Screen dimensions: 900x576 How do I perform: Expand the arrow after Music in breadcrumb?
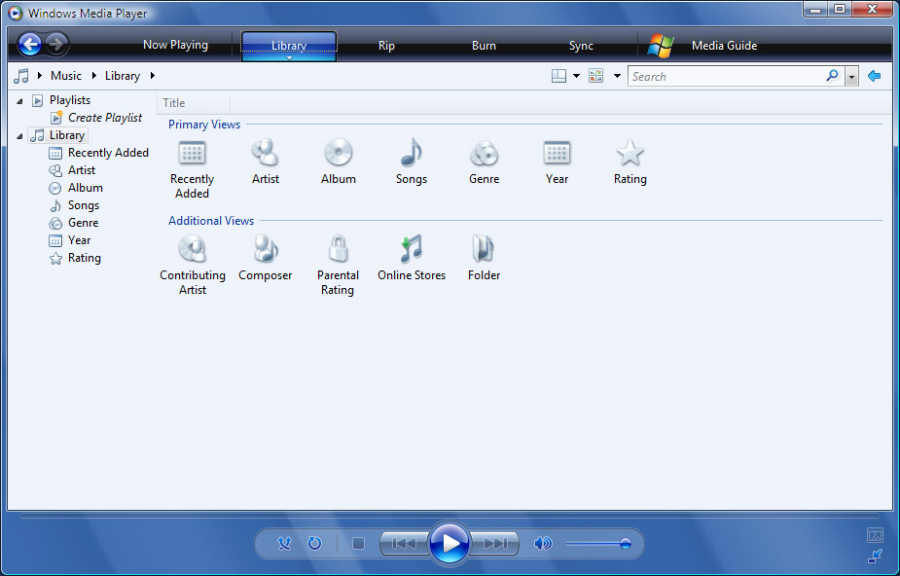pos(94,76)
